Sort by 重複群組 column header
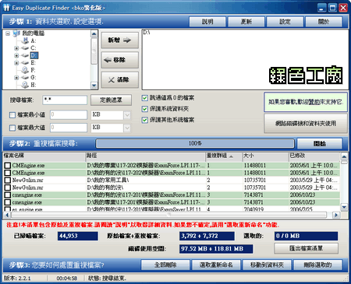This screenshot has width=351, height=284. click(224, 156)
